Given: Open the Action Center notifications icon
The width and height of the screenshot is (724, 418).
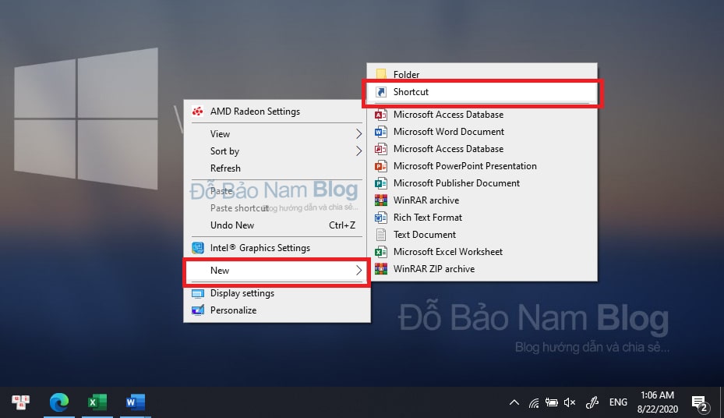Looking at the screenshot, I should (x=701, y=403).
